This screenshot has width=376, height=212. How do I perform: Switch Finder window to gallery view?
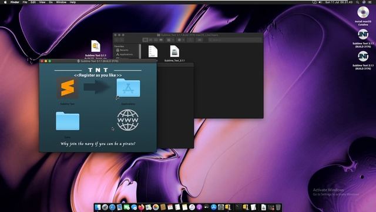[x=161, y=40]
